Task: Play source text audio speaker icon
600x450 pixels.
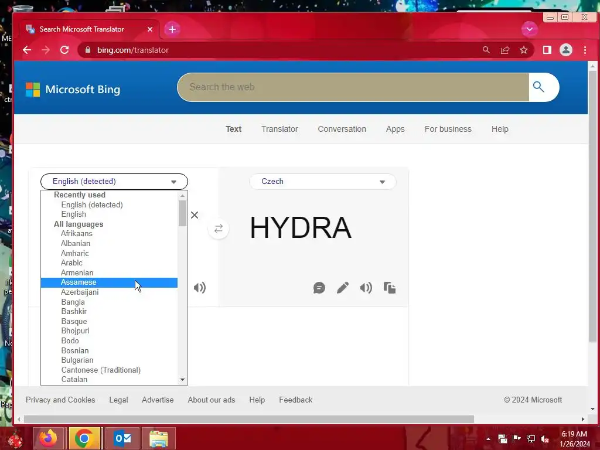Action: [x=200, y=288]
